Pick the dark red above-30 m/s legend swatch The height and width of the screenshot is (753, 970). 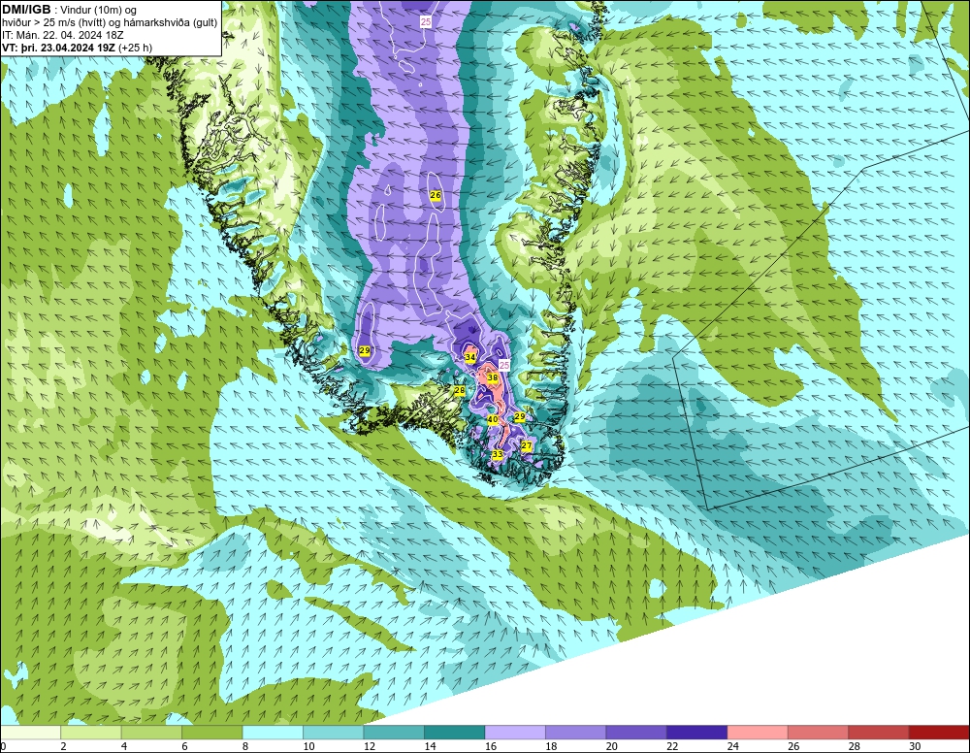coord(939,733)
